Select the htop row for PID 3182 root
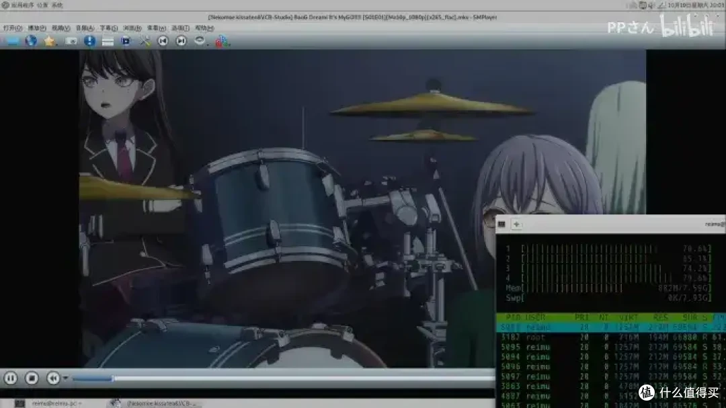Screen dimensions: 726x408 click(x=610, y=337)
